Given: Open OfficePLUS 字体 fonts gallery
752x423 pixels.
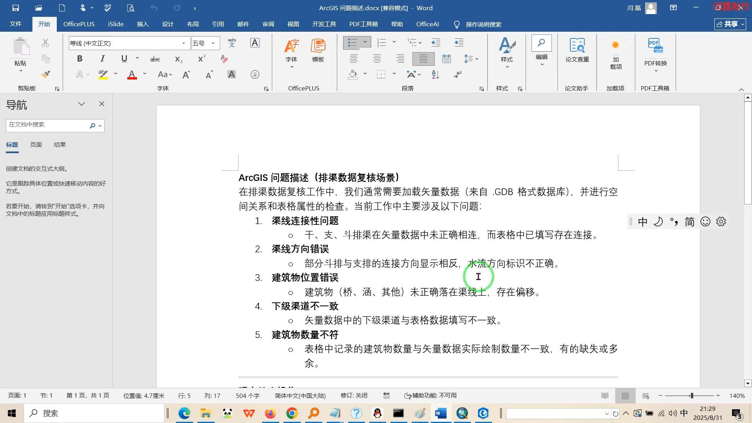Looking at the screenshot, I should coord(291,53).
